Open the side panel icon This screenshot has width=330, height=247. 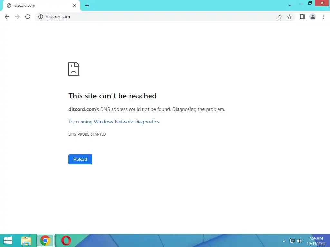click(302, 17)
